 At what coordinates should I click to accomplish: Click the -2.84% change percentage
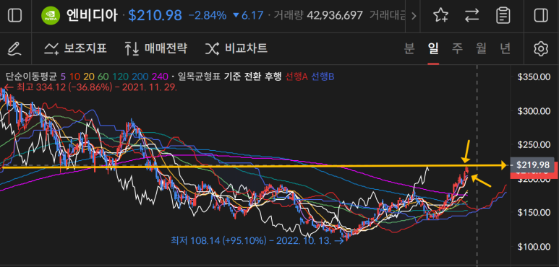pyautogui.click(x=207, y=15)
